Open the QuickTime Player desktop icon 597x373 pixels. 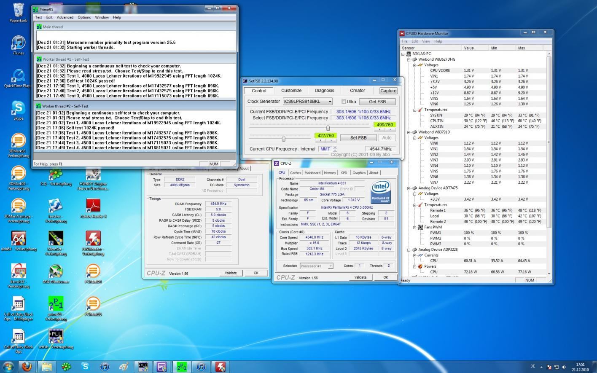17,78
